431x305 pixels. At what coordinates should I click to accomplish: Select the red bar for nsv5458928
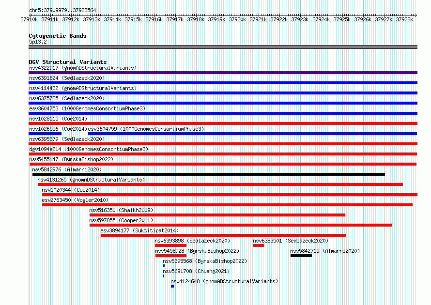pos(171,256)
